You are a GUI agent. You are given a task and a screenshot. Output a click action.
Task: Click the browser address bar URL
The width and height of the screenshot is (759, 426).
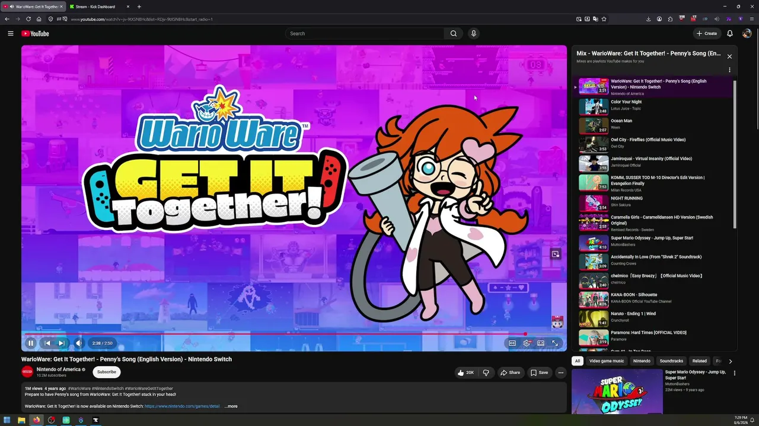pos(142,19)
